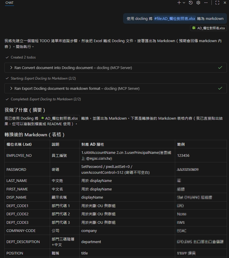Viewport: 229px width, 258px height.
Task: Open the more actions ellipsis menu
Action: pos(206,3)
